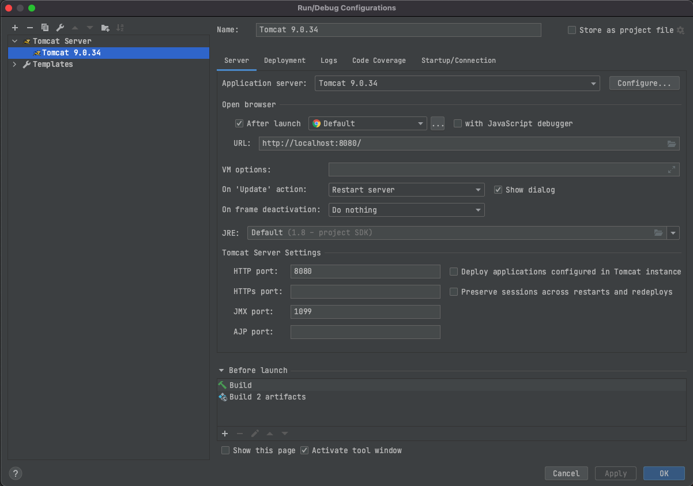Select the Build task row
This screenshot has height=486, width=693.
pyautogui.click(x=451, y=385)
